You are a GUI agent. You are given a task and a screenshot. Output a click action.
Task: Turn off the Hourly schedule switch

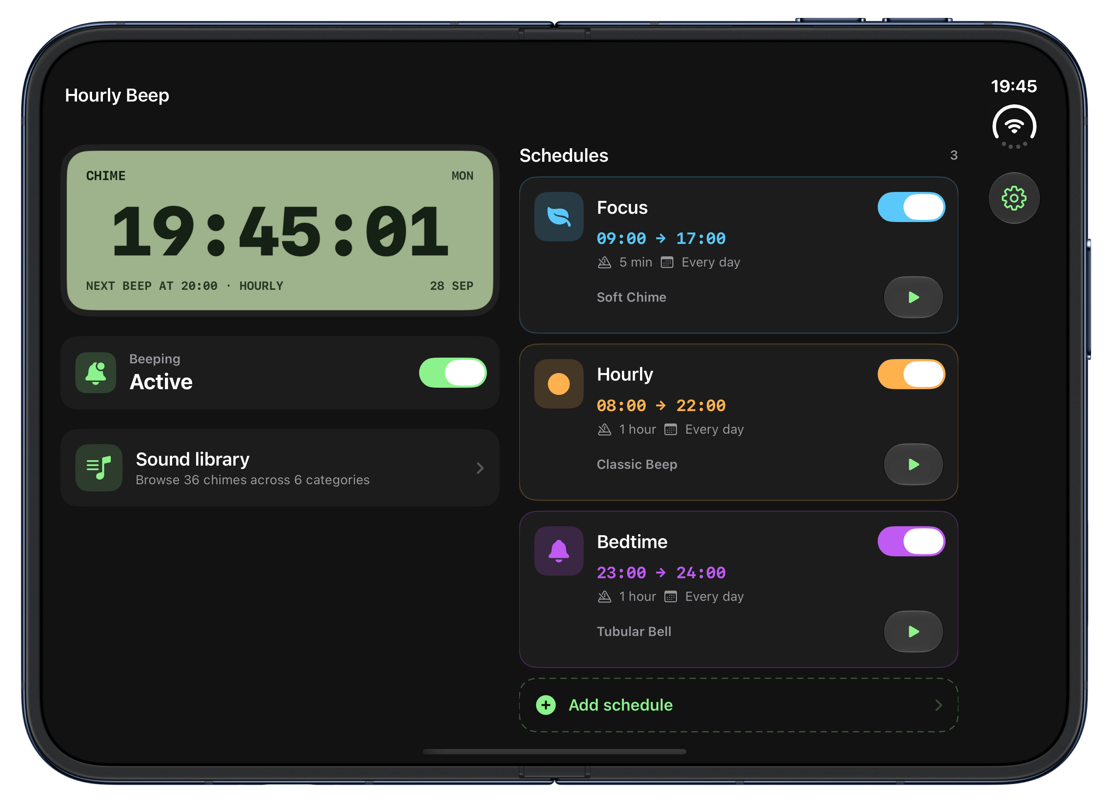(911, 374)
